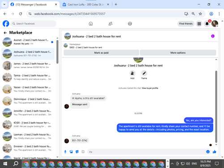
Task: Go back with browser back arrow
Action: click(5, 14)
